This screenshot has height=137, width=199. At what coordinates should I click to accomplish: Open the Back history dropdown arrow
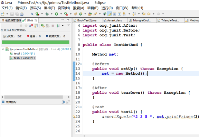(153, 14)
